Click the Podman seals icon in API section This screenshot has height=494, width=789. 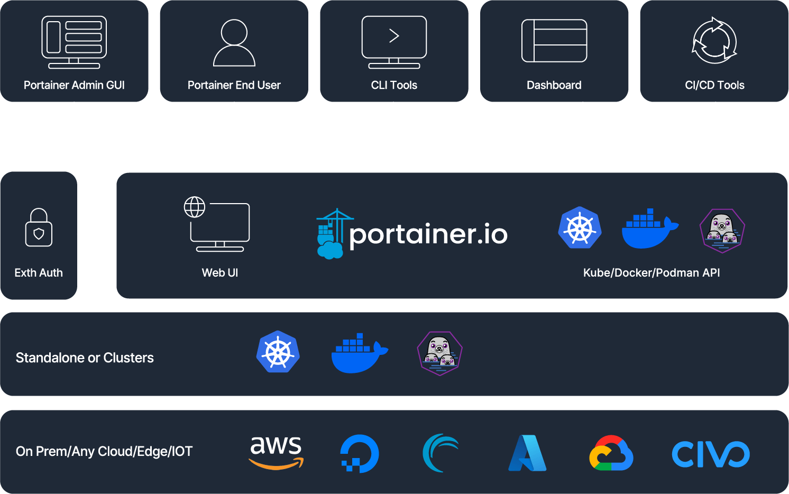click(x=722, y=231)
